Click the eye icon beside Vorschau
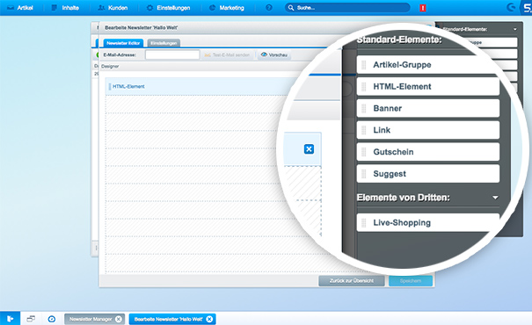Viewport: 532px width, 325px height. [x=264, y=54]
